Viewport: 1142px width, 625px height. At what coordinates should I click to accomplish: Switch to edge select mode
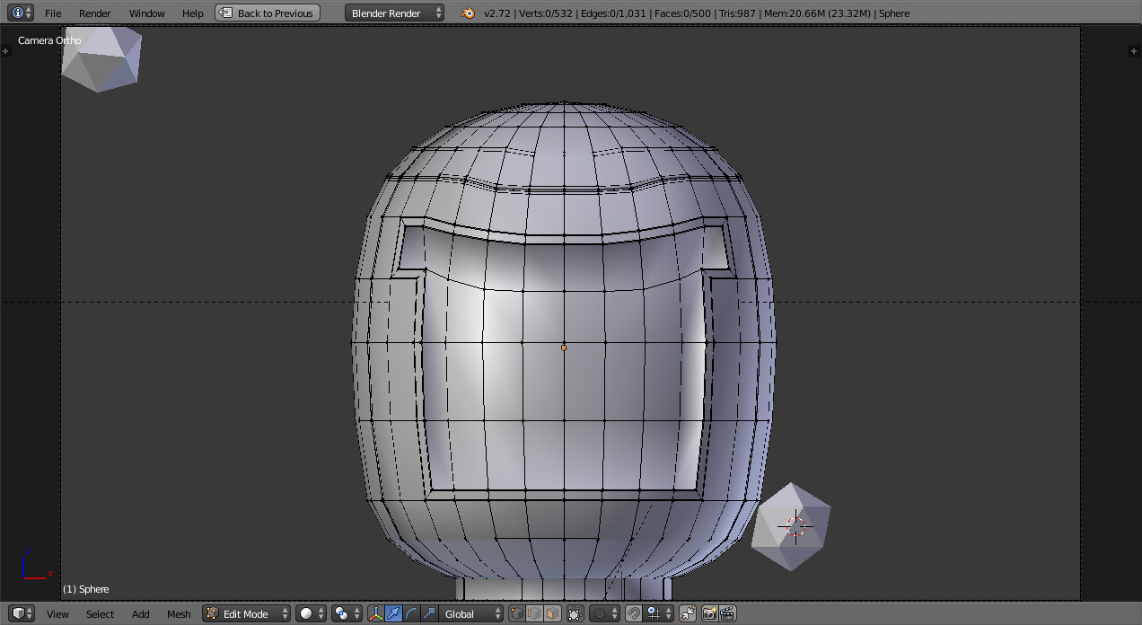[534, 613]
